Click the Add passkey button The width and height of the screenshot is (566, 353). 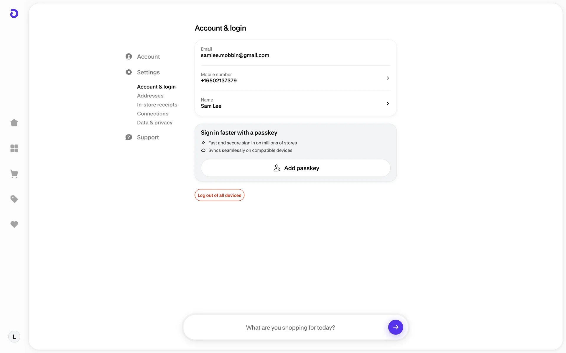(x=296, y=168)
